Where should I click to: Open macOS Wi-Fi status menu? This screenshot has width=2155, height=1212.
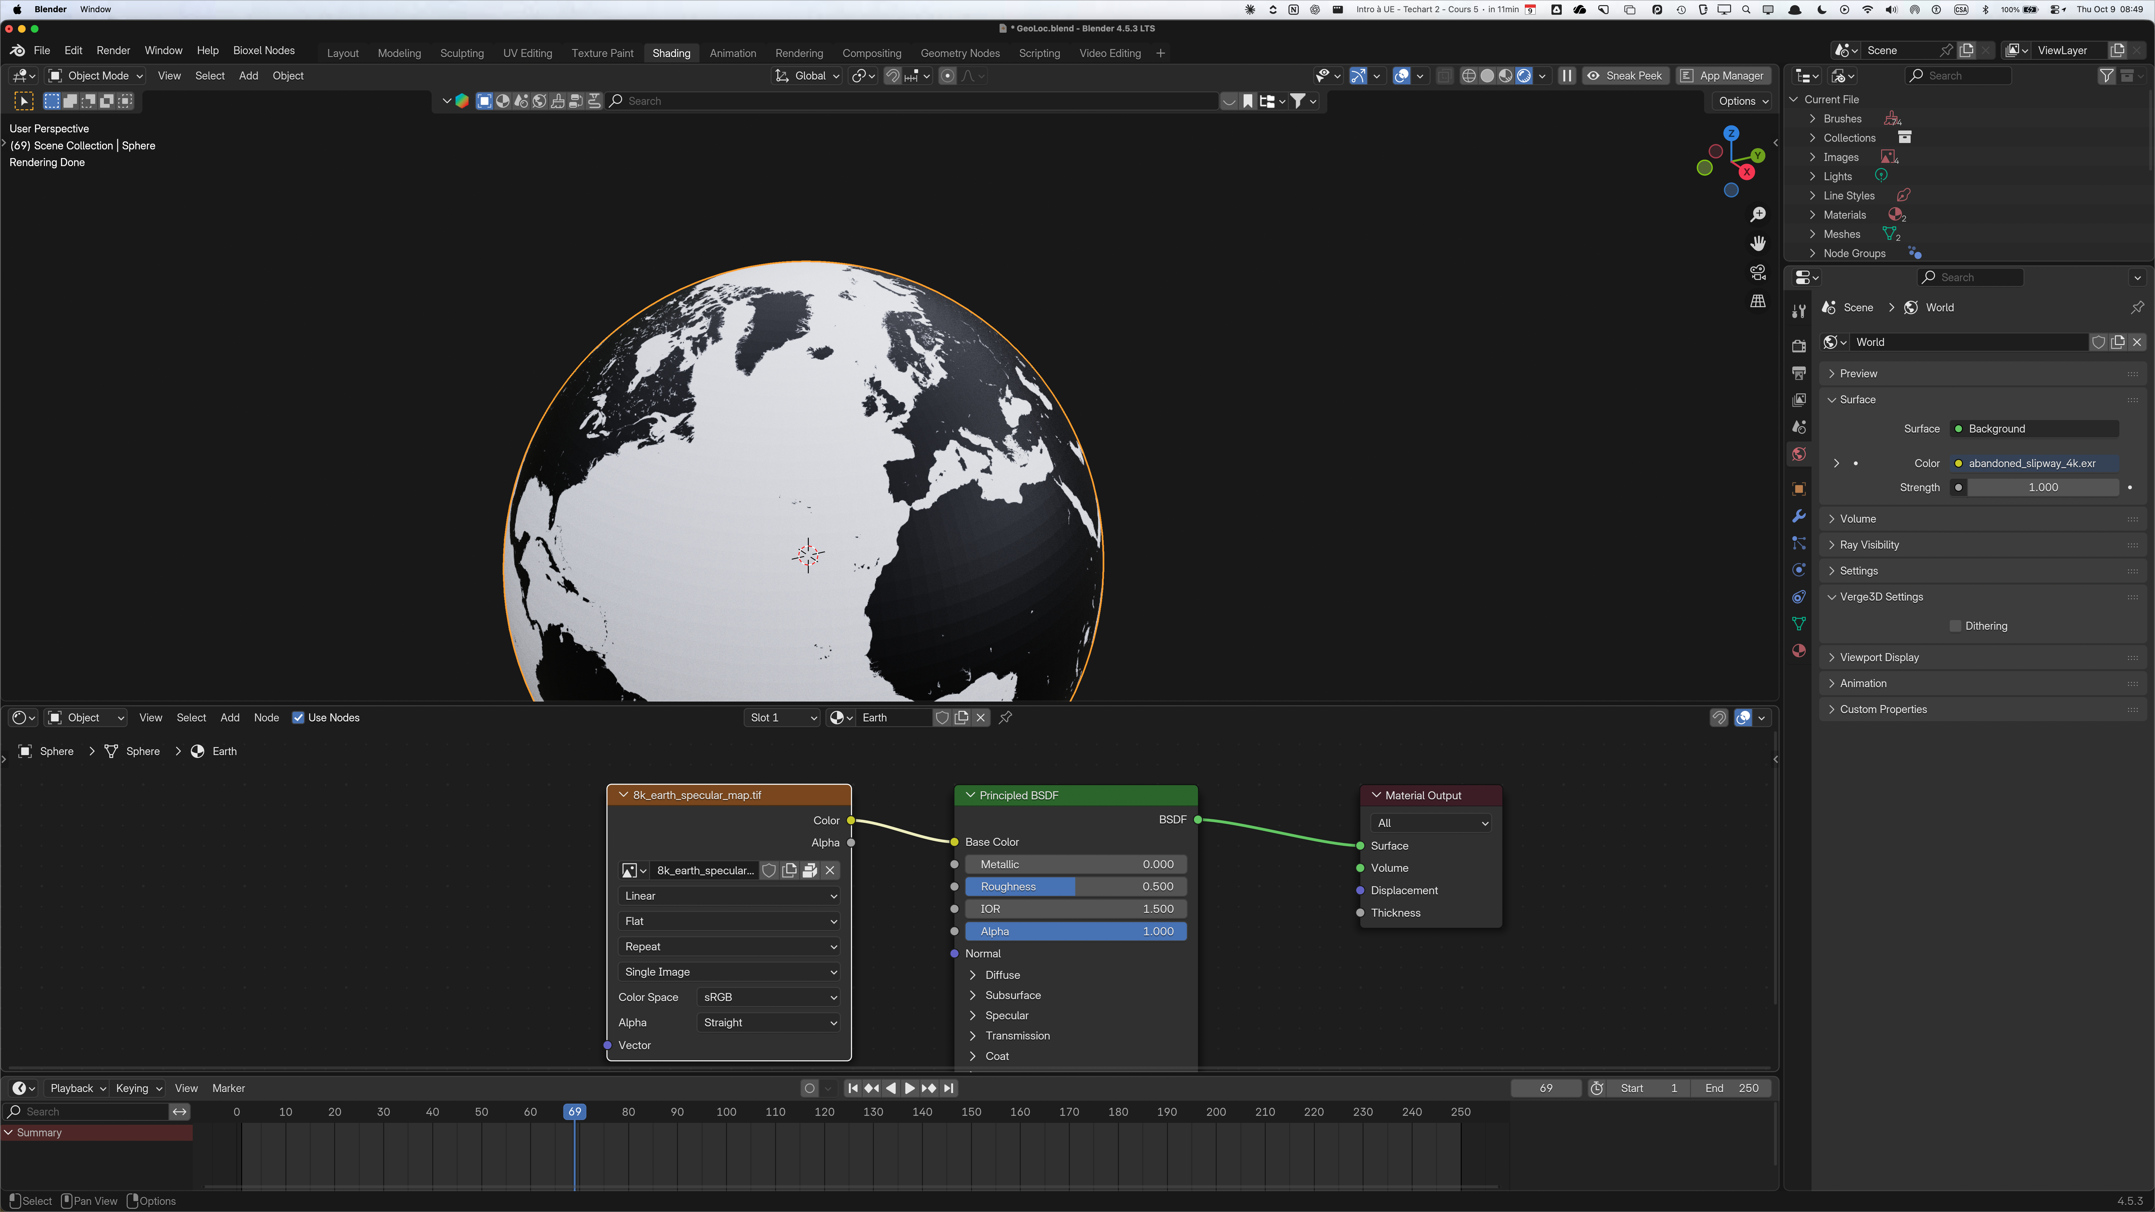[1867, 10]
